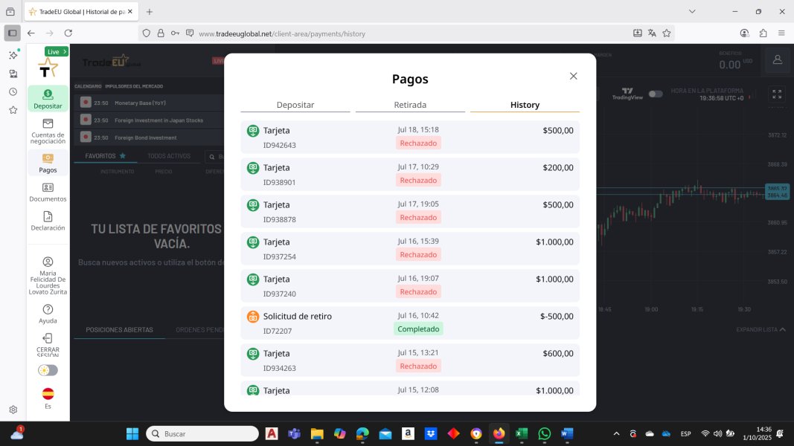
Task: Expand the chart to fullscreen
Action: (x=777, y=94)
